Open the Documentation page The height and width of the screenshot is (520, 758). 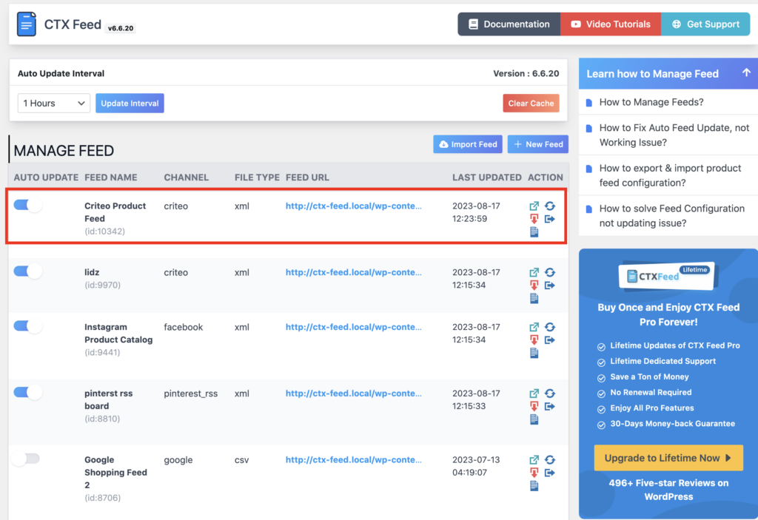click(509, 24)
